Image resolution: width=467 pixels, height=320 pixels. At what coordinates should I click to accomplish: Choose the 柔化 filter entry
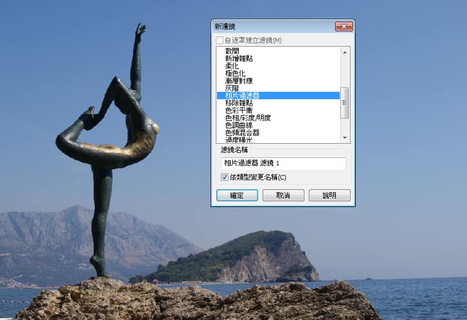[x=232, y=66]
